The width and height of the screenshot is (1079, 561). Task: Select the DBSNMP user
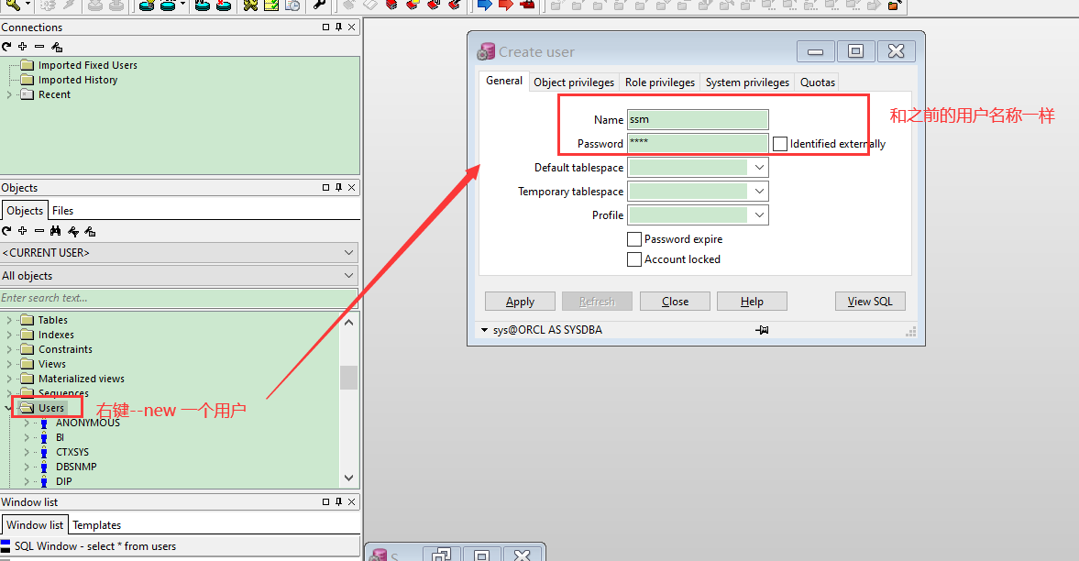tap(76, 467)
